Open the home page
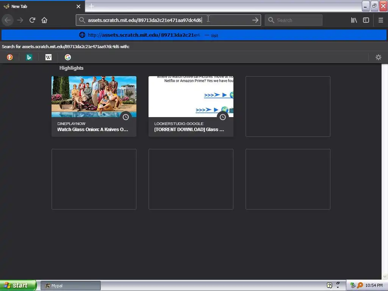Image resolution: width=388 pixels, height=291 pixels. click(44, 20)
